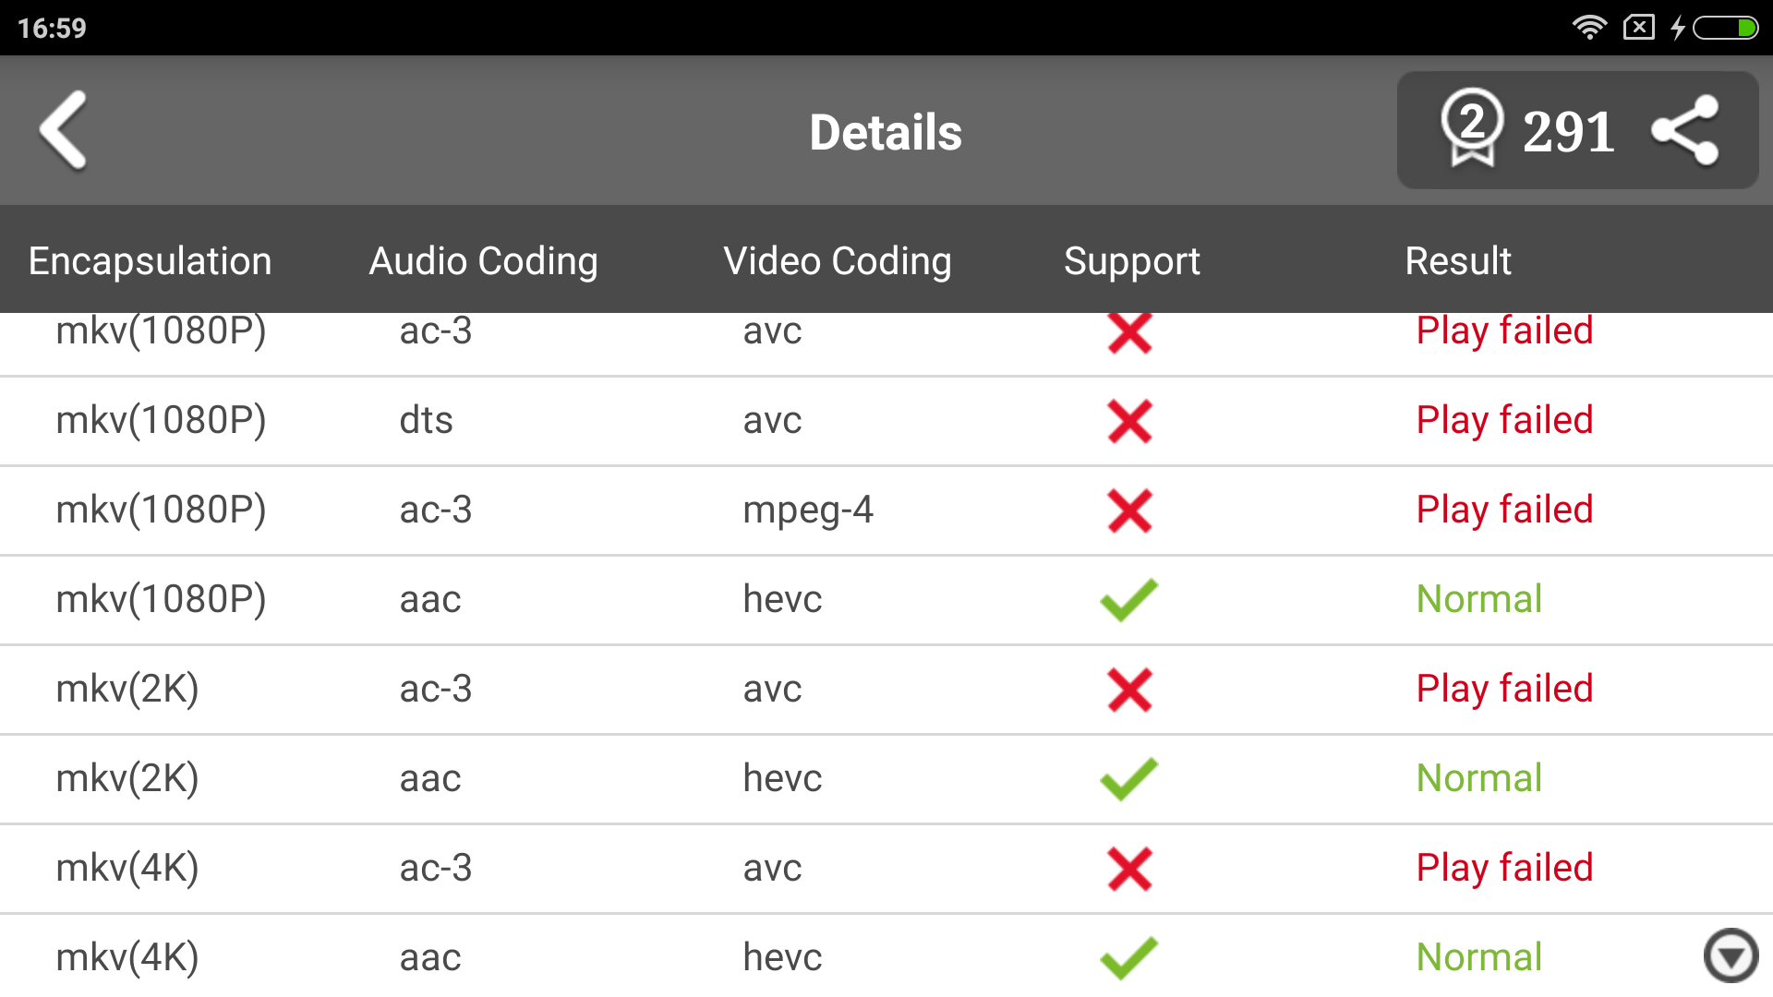Tap the Support column header

[x=1131, y=261]
